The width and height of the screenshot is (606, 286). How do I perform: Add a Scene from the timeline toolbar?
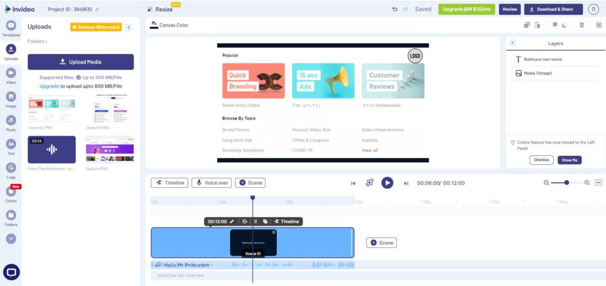click(x=250, y=183)
